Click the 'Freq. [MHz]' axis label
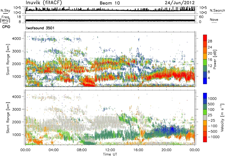This screenshot has width=225, height=156. (5, 19)
